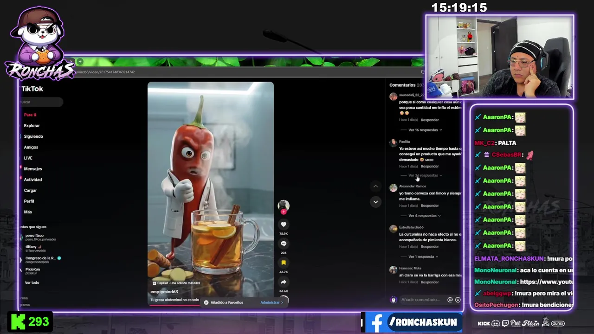Image resolution: width=594 pixels, height=334 pixels.
Task: Click the TikTok logo
Action: 32,89
